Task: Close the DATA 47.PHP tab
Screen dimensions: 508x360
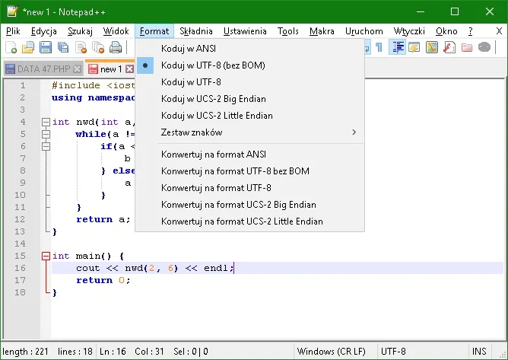Action: [x=77, y=69]
